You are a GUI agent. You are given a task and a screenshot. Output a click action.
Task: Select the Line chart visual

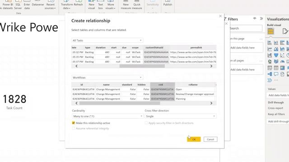(x=270, y=49)
